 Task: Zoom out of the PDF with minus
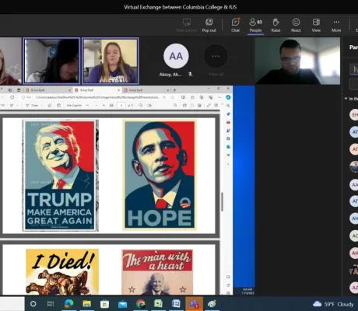pyautogui.click(x=97, y=105)
